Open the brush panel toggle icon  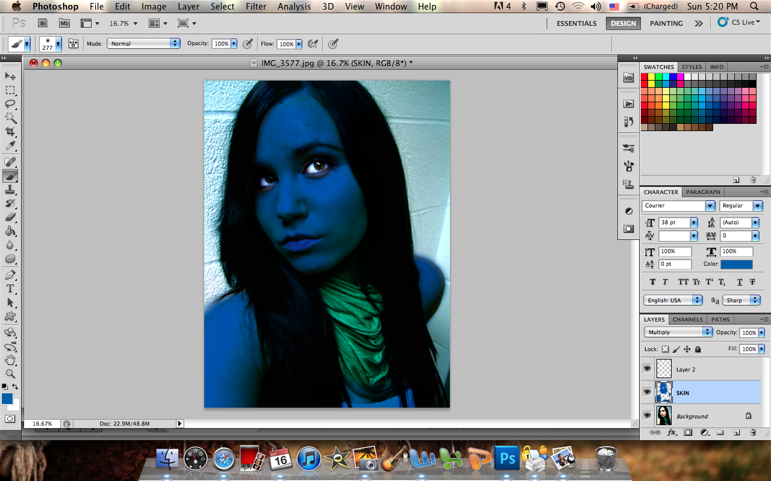coord(74,43)
